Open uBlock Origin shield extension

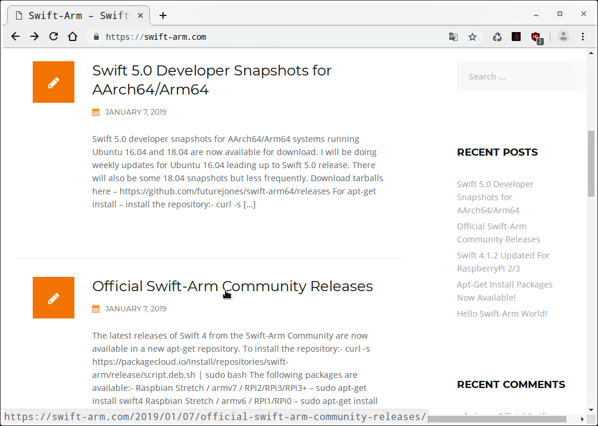coord(537,37)
